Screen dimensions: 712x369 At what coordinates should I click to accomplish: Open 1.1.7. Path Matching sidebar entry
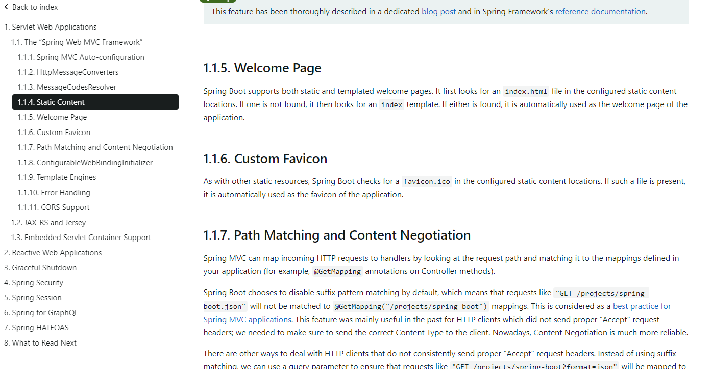pyautogui.click(x=95, y=147)
